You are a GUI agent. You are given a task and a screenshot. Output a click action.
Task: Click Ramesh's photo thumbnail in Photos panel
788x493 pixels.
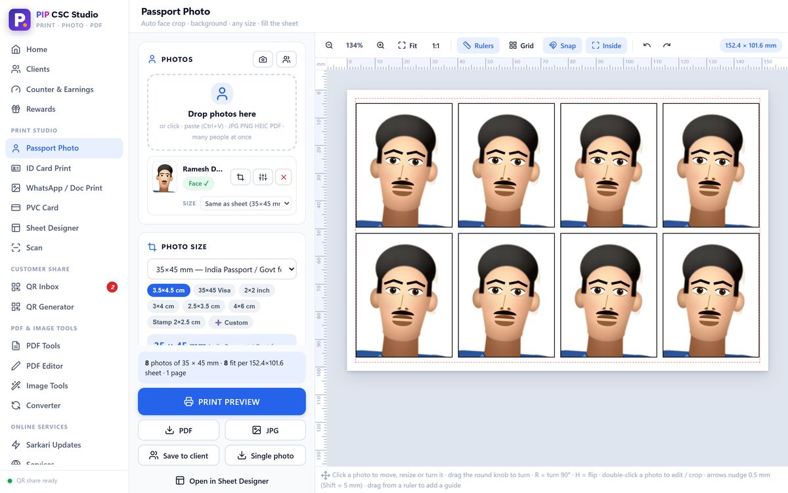[x=165, y=177]
